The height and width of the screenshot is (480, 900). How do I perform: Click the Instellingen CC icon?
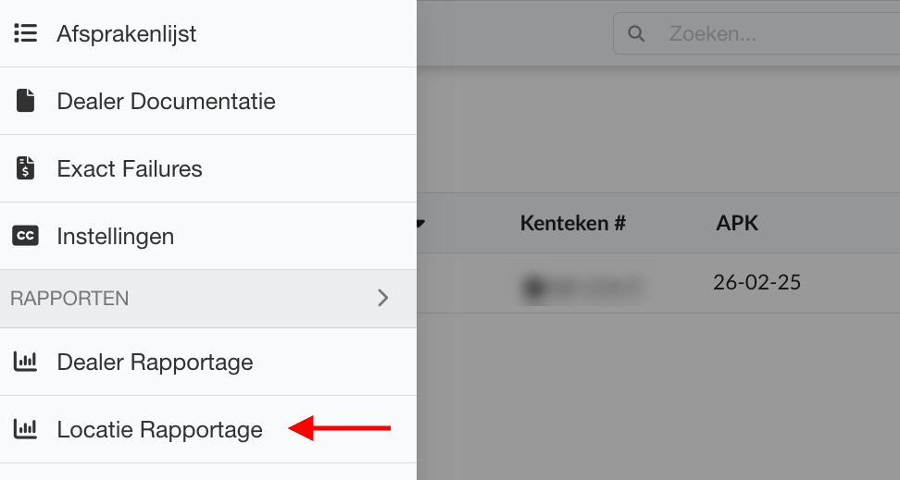(x=25, y=236)
